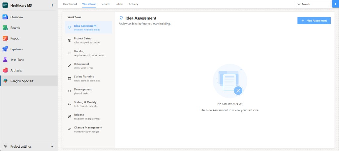339x151 pixels.
Task: Click the plus icon beside Healthcare MS
Action: 52,5
